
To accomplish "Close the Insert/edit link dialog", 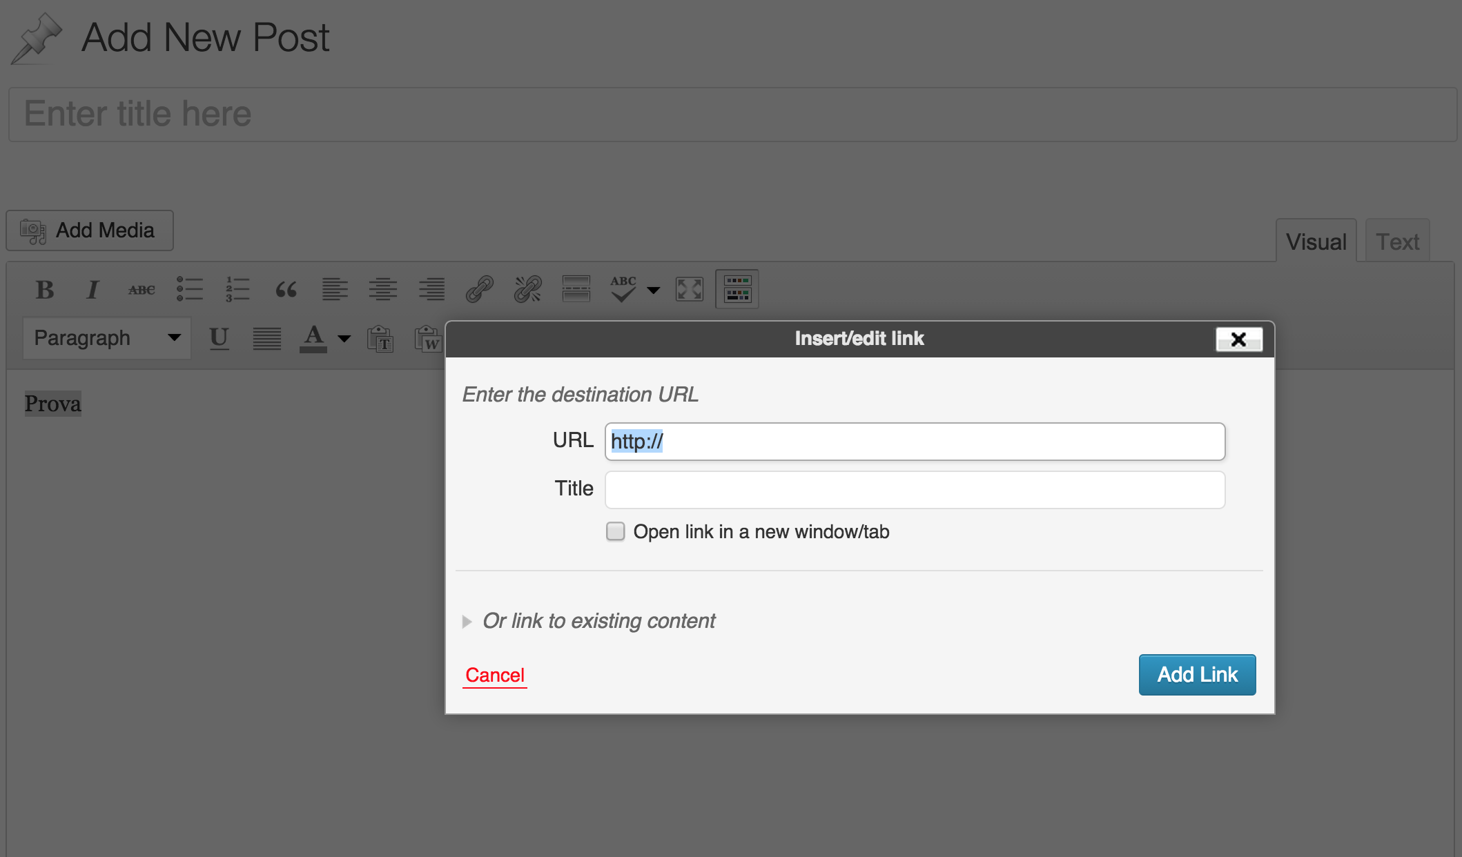I will tap(1239, 339).
